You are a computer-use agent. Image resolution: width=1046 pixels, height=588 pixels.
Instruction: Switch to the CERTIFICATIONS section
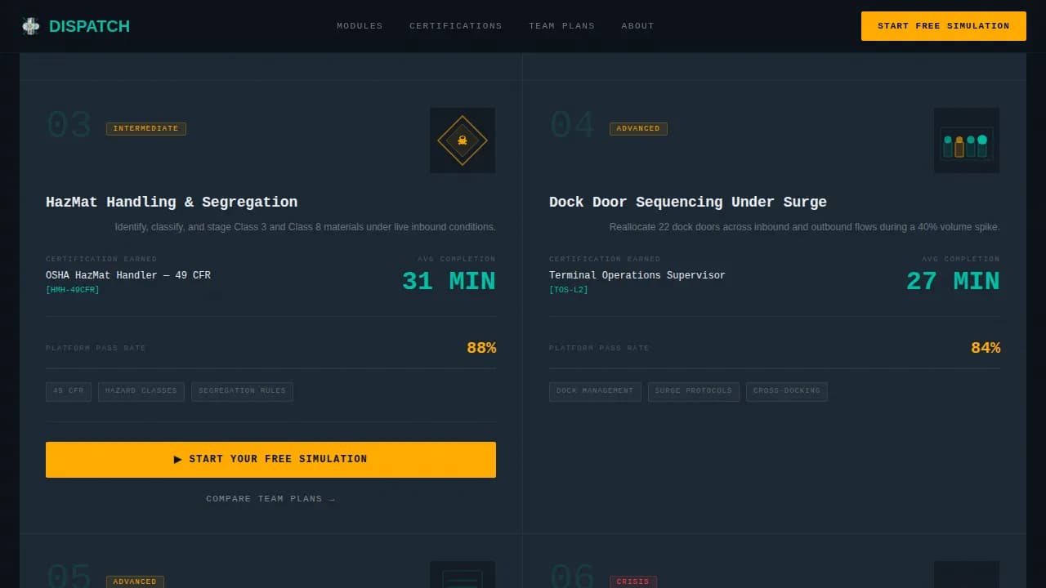point(455,25)
